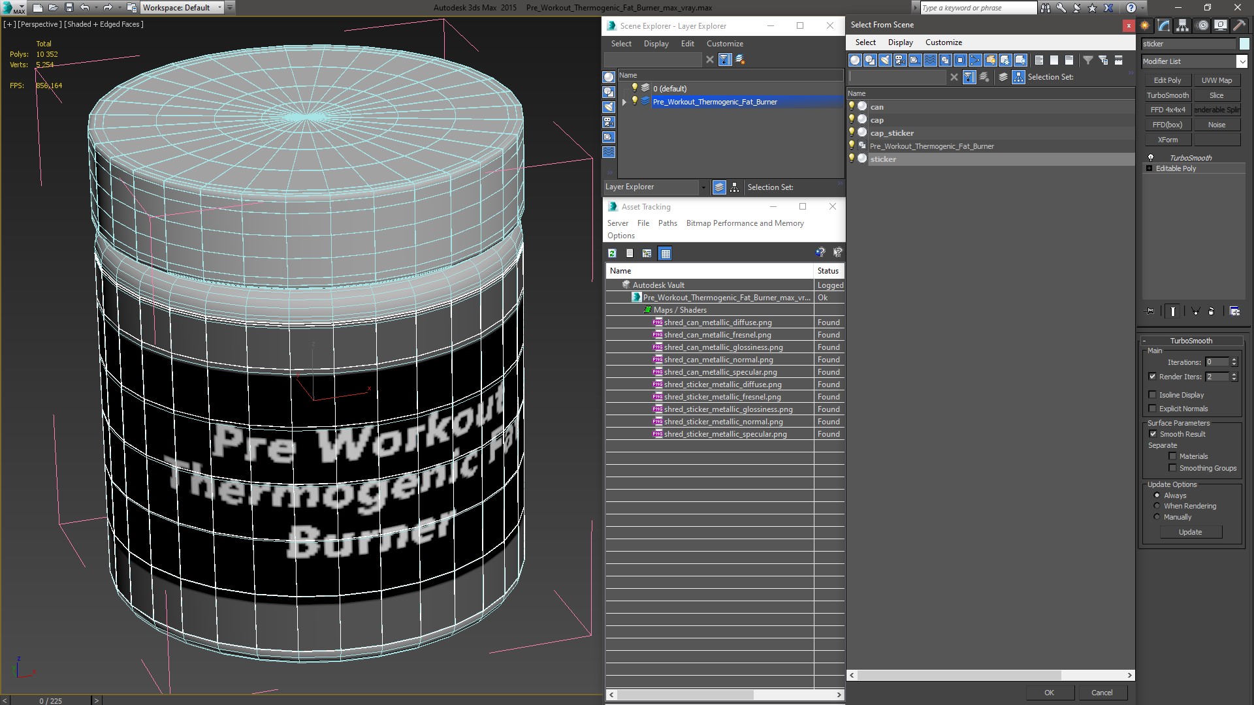This screenshot has height=705, width=1254.
Task: Expand the Pre_Workout_Thermogenic_Fat_Burner layer
Action: (x=624, y=102)
